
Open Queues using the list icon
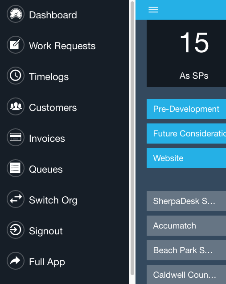pyautogui.click(x=16, y=168)
